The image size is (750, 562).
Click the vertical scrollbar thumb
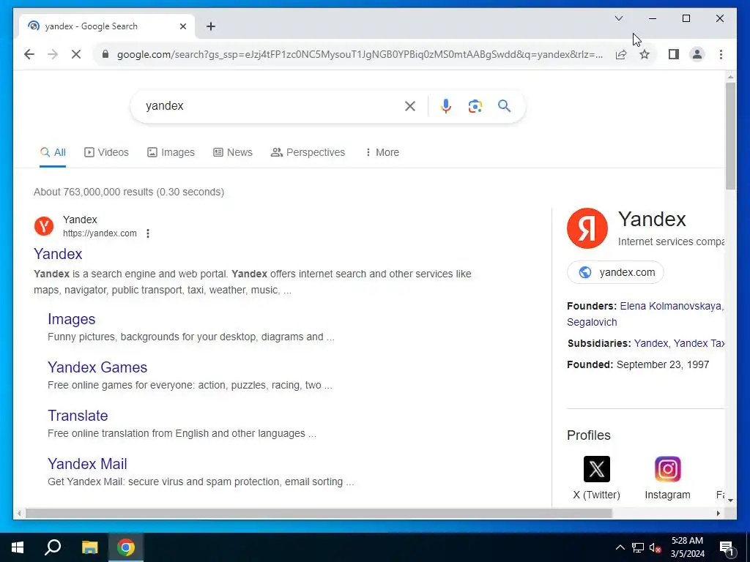(730, 136)
